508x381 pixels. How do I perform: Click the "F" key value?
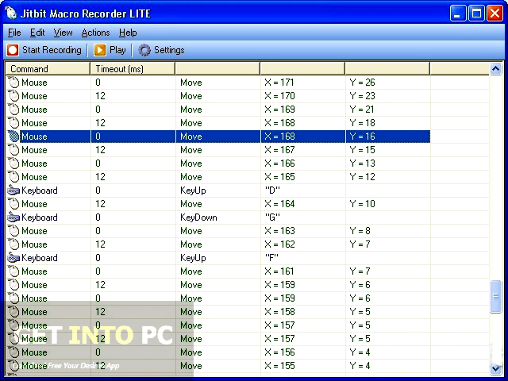click(x=271, y=257)
